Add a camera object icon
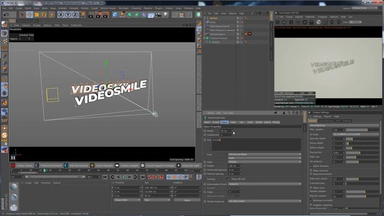The height and width of the screenshot is (216, 384). click(158, 14)
